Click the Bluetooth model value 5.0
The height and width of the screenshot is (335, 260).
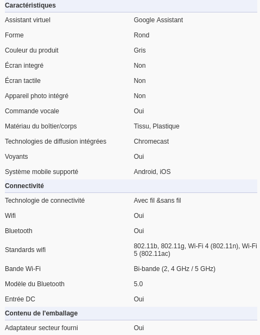[138, 284]
